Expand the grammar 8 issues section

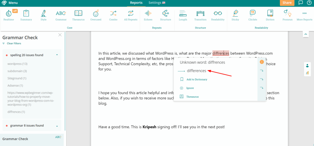57,126
